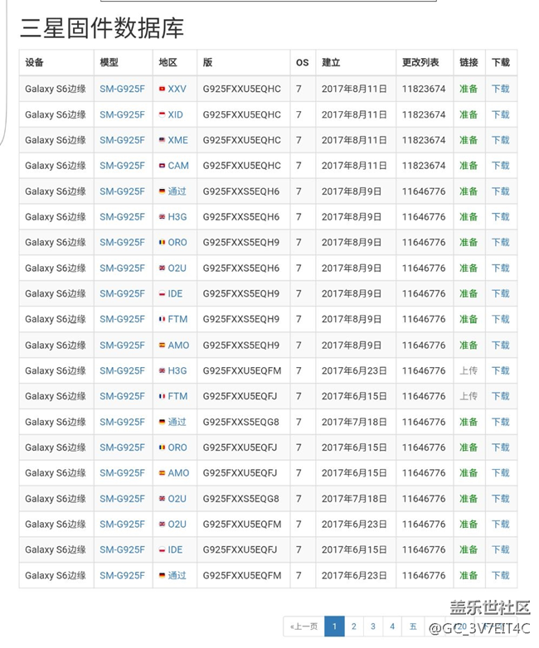Screen dimensions: 539x648
Task: Click the Romanian flag in the G925FXXS5EQH9 ORO row
Action: 163,243
